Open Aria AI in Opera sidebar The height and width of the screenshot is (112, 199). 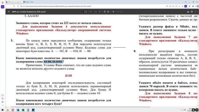2,7
